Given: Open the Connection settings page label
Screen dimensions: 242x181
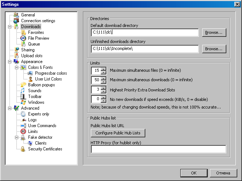Looking at the screenshot, I should click(x=38, y=21).
